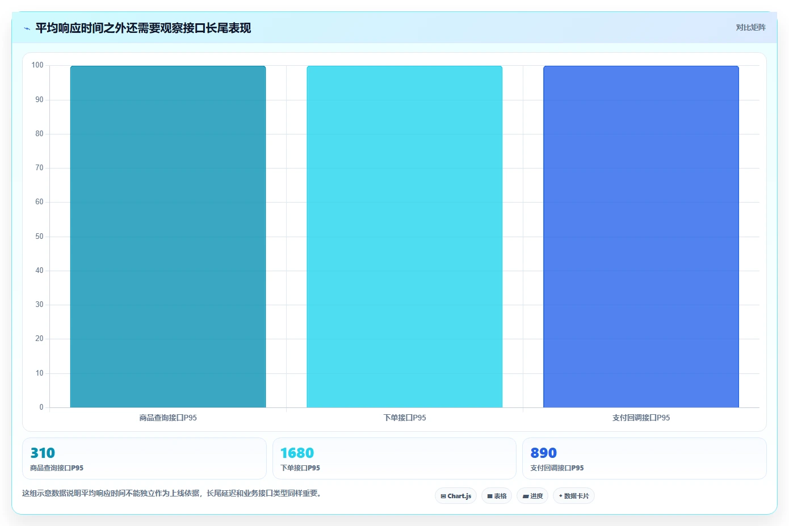Click the footer note starting 这组示意数据说明
Viewport: 789px width, 526px height.
pos(173,493)
